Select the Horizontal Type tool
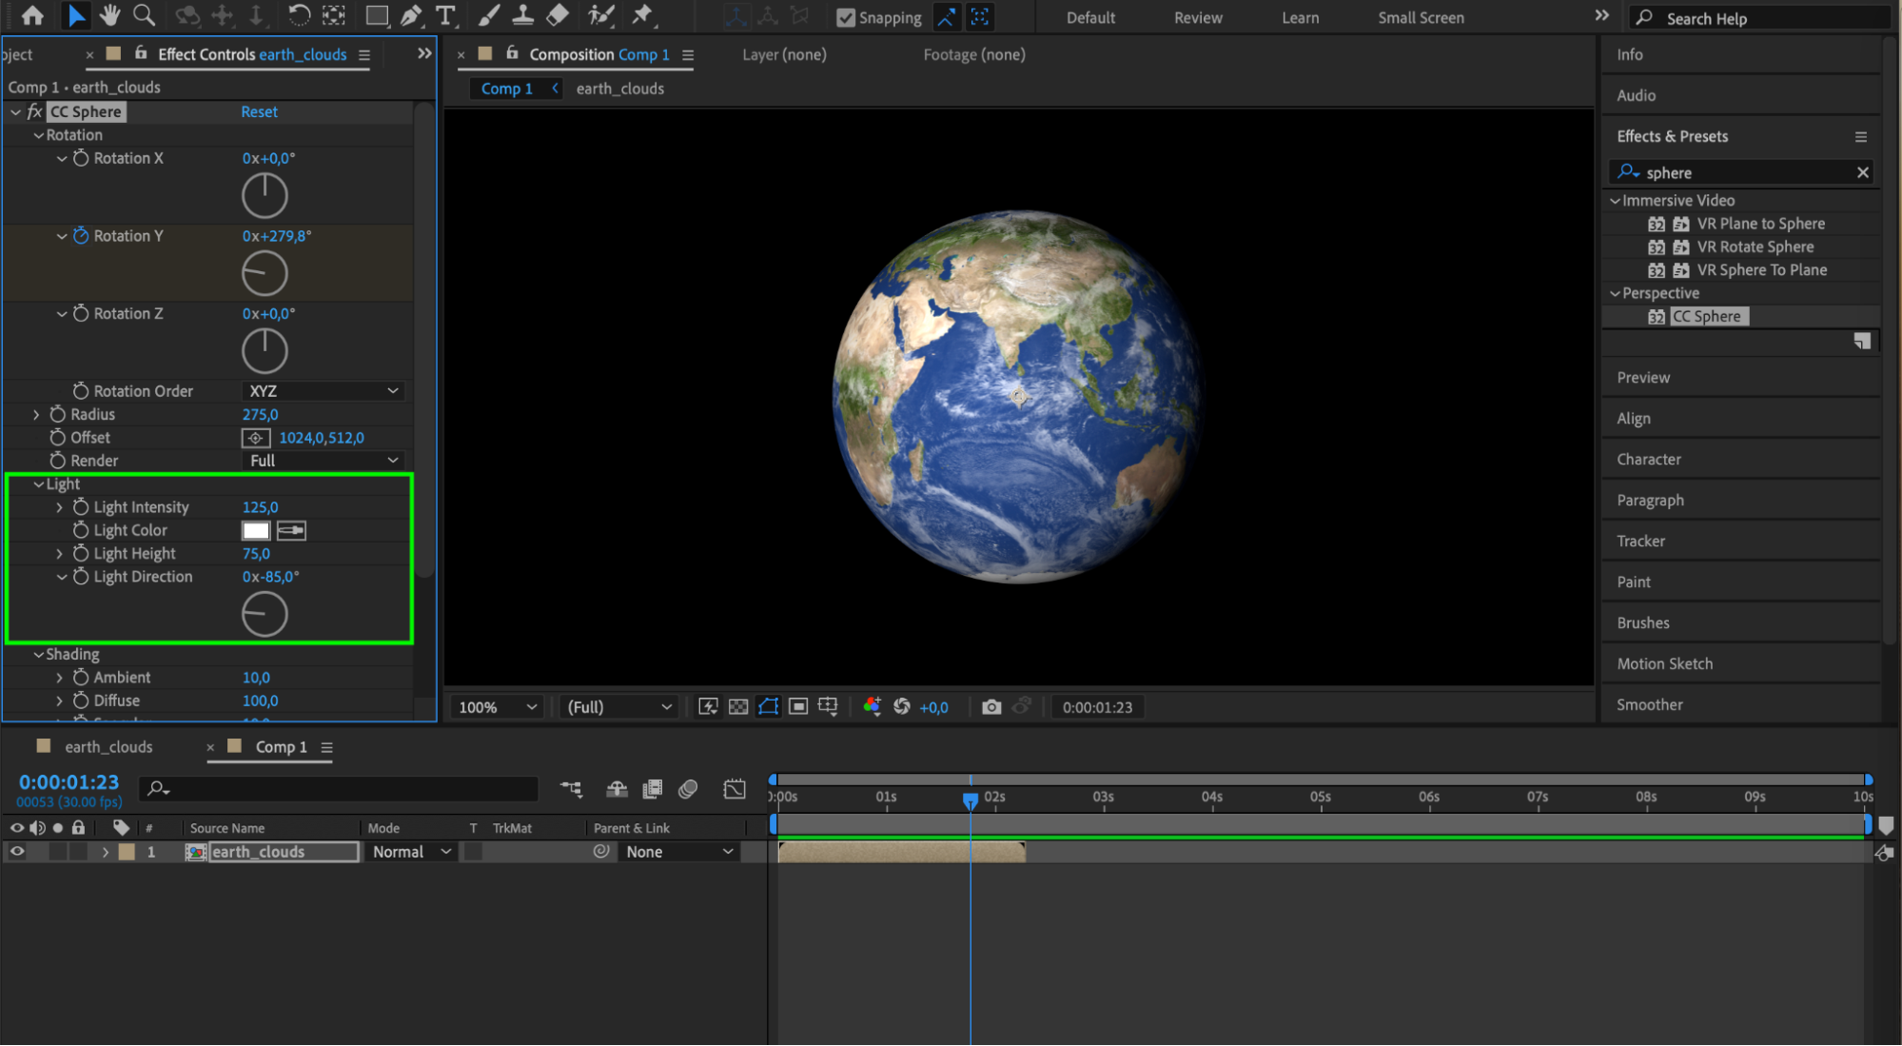This screenshot has height=1046, width=1902. tap(444, 15)
